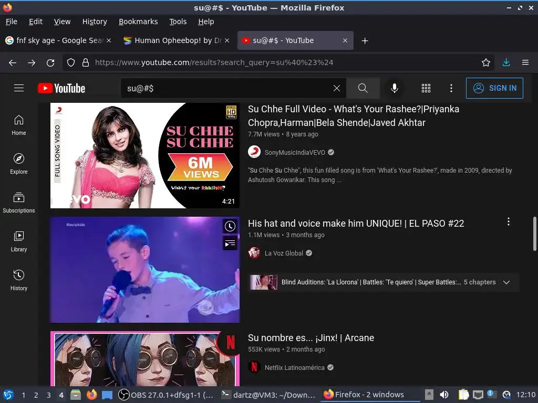The height and width of the screenshot is (403, 538).
Task: Start voice search with the microphone
Action: [395, 88]
